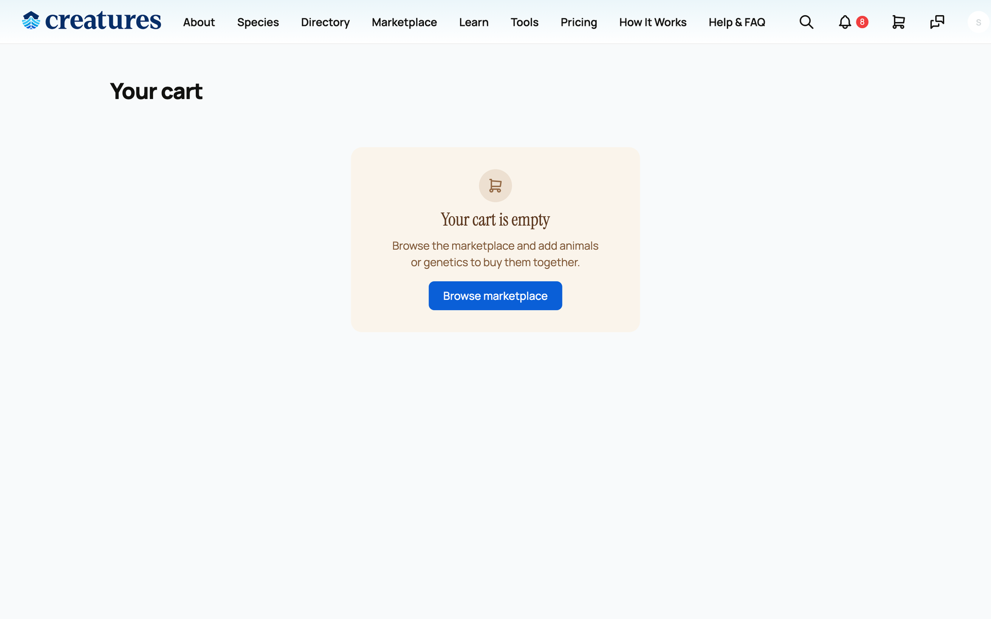This screenshot has height=619, width=991.
Task: Go to the Directory page
Action: tap(325, 23)
